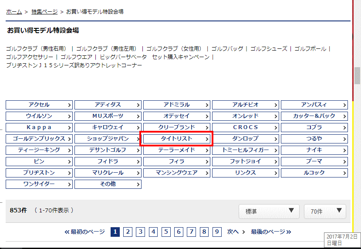Open the 標準 sort order dropdown
The height and width of the screenshot is (249, 361).
269,211
